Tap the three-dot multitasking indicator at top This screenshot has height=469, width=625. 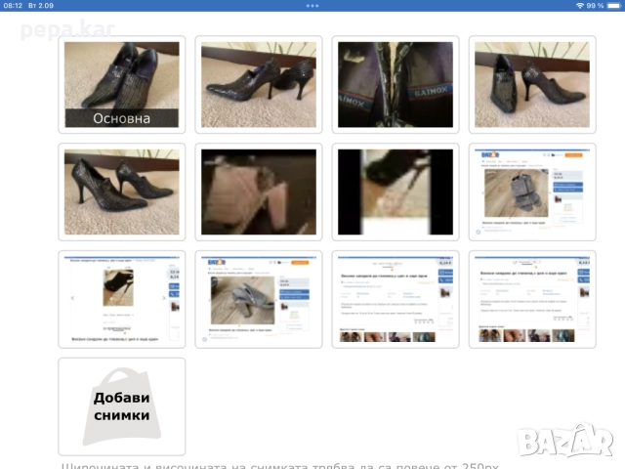(x=312, y=6)
